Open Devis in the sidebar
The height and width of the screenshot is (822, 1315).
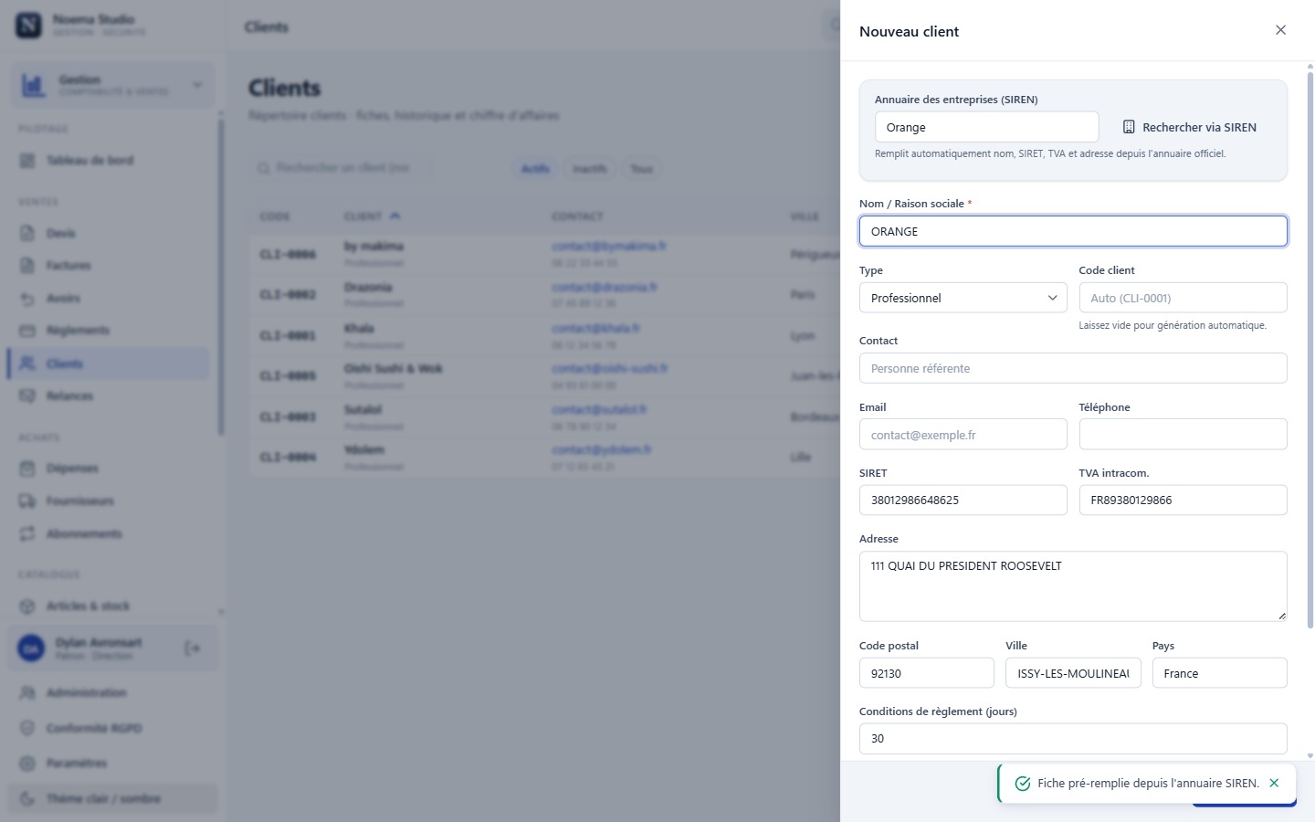coord(110,234)
